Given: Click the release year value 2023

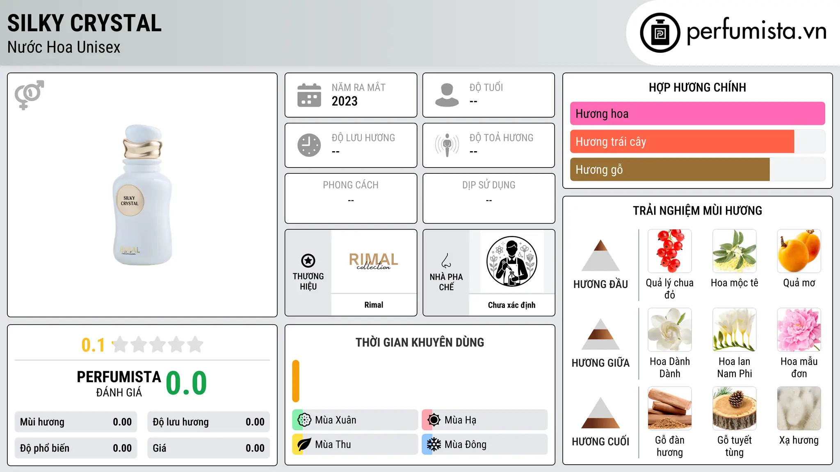Looking at the screenshot, I should point(345,101).
